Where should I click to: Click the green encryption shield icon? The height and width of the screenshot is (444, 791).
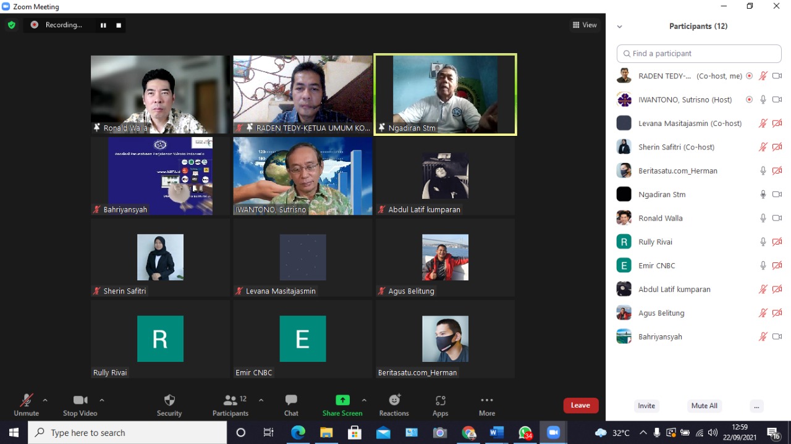pos(11,25)
